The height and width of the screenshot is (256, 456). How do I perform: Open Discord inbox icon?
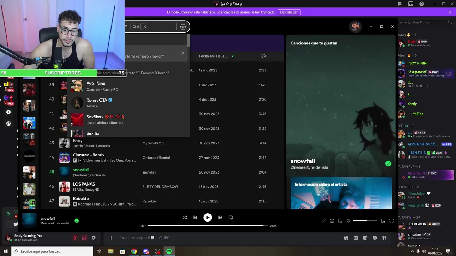[x=411, y=4]
